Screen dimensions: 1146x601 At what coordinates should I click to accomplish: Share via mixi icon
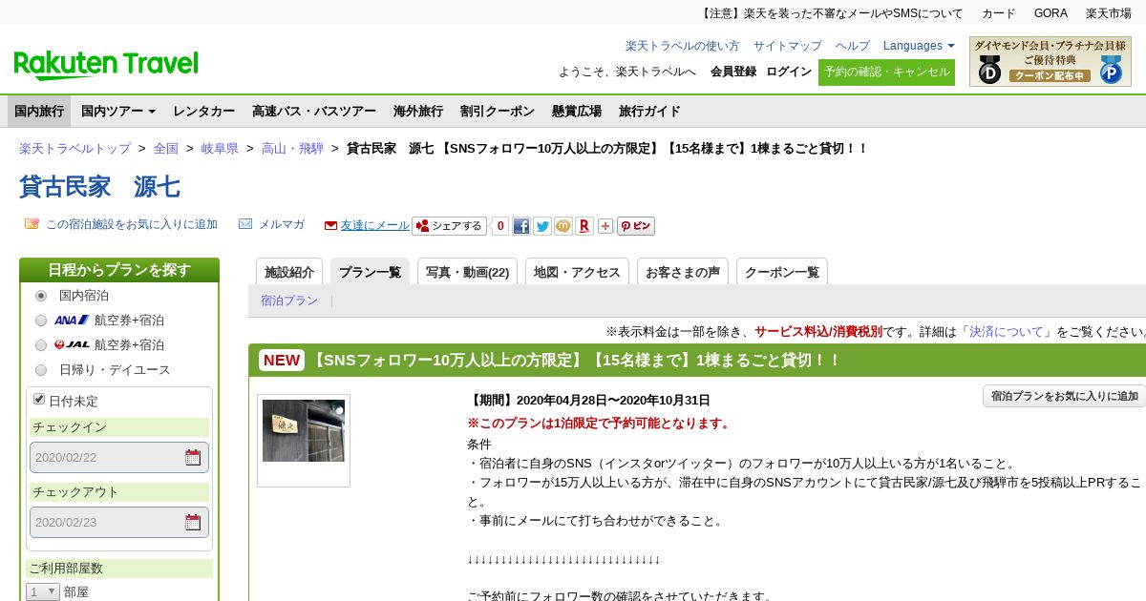click(563, 226)
